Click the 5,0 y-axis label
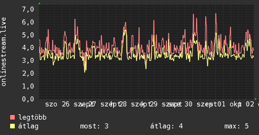This screenshot has height=135, width=259. [28, 35]
